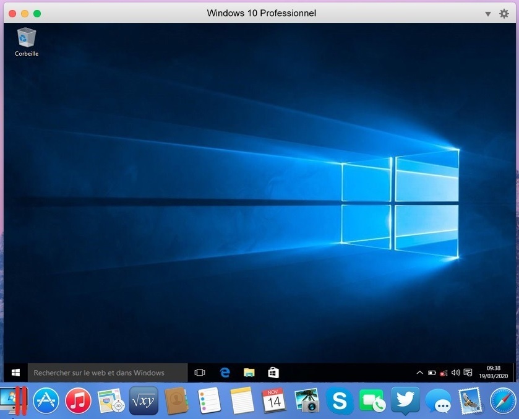Minimize the Windows 10 Professionnel window
This screenshot has height=419, width=519.
point(25,14)
